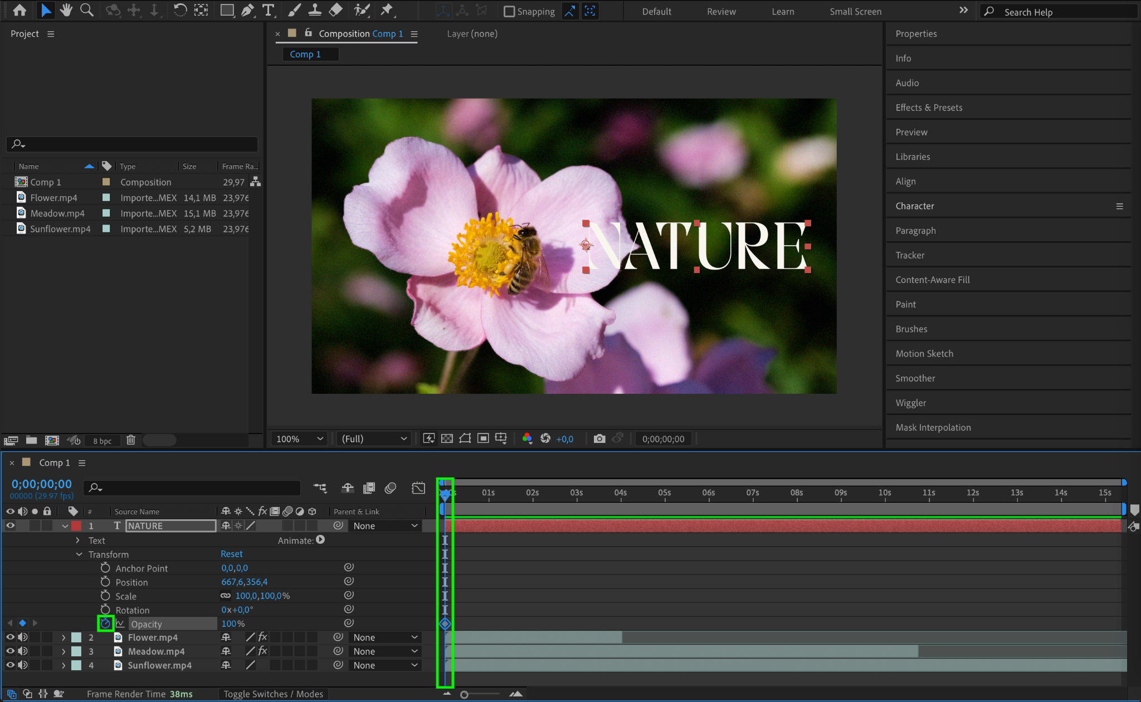Hide the Flower.mp4 layer with eye icon
Screen dimensions: 1141x702
[10, 637]
